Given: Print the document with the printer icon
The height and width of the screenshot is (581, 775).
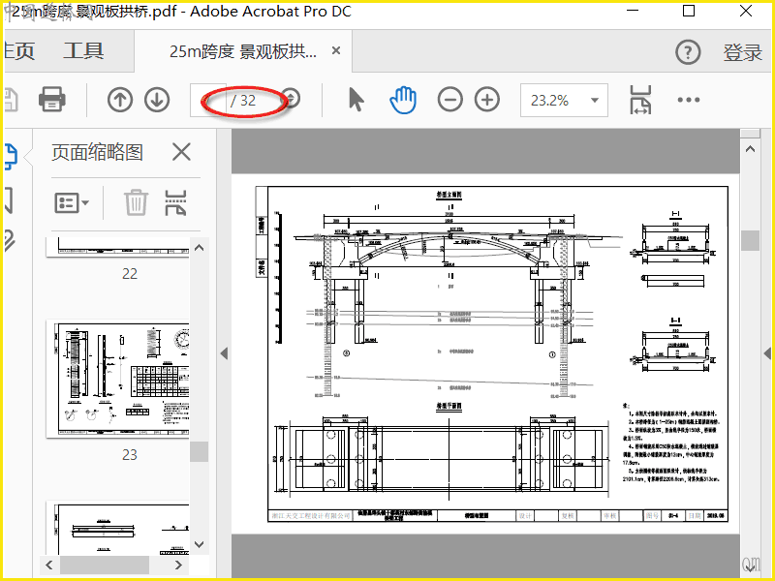Looking at the screenshot, I should [52, 100].
